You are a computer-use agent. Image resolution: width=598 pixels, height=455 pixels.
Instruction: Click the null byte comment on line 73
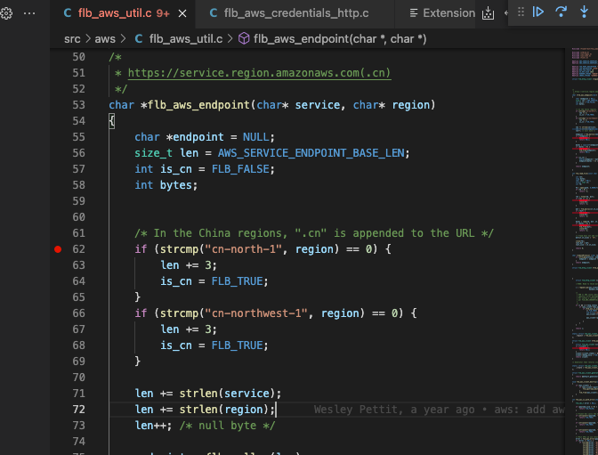click(x=227, y=426)
